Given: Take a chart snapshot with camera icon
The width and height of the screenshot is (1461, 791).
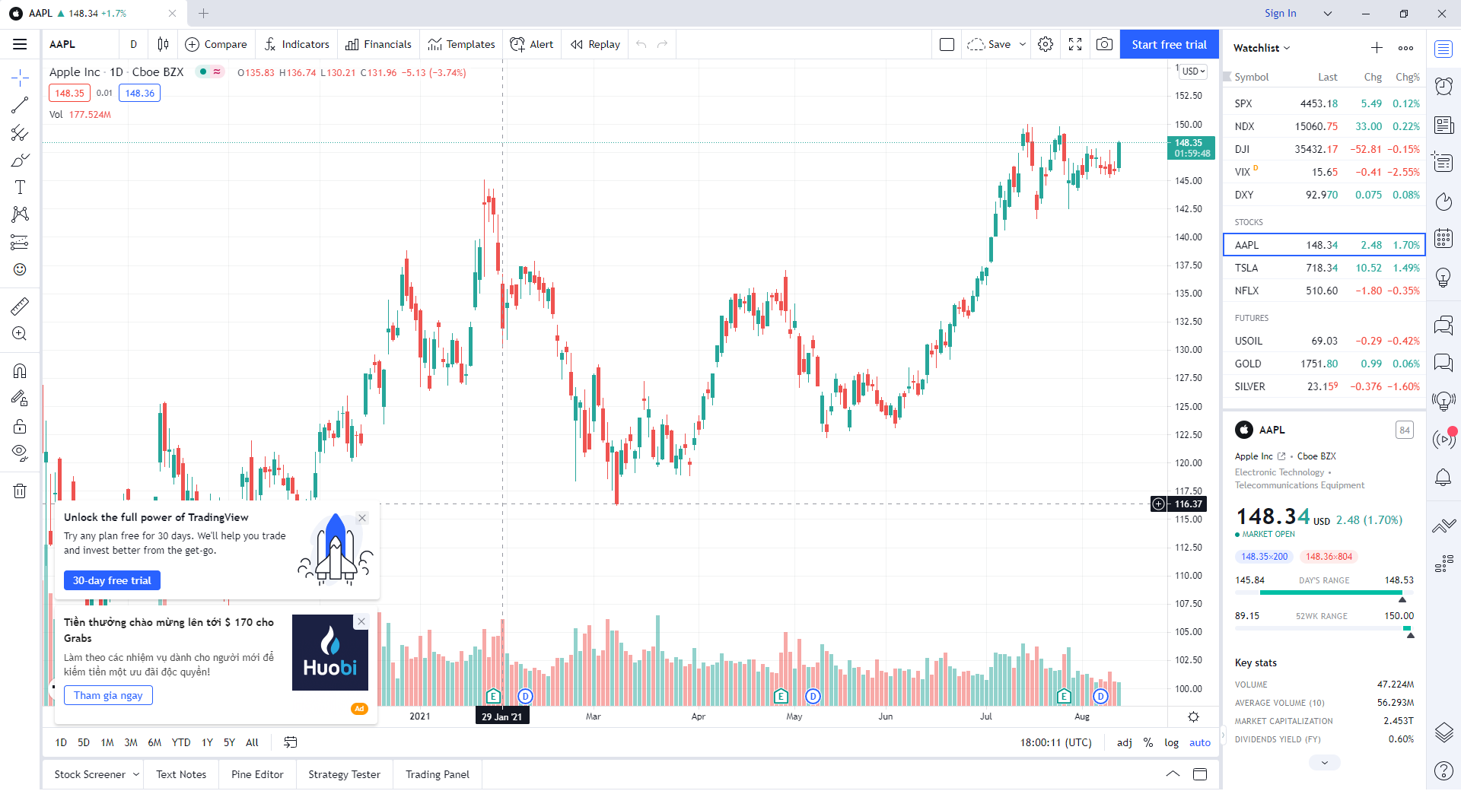Looking at the screenshot, I should (1104, 44).
